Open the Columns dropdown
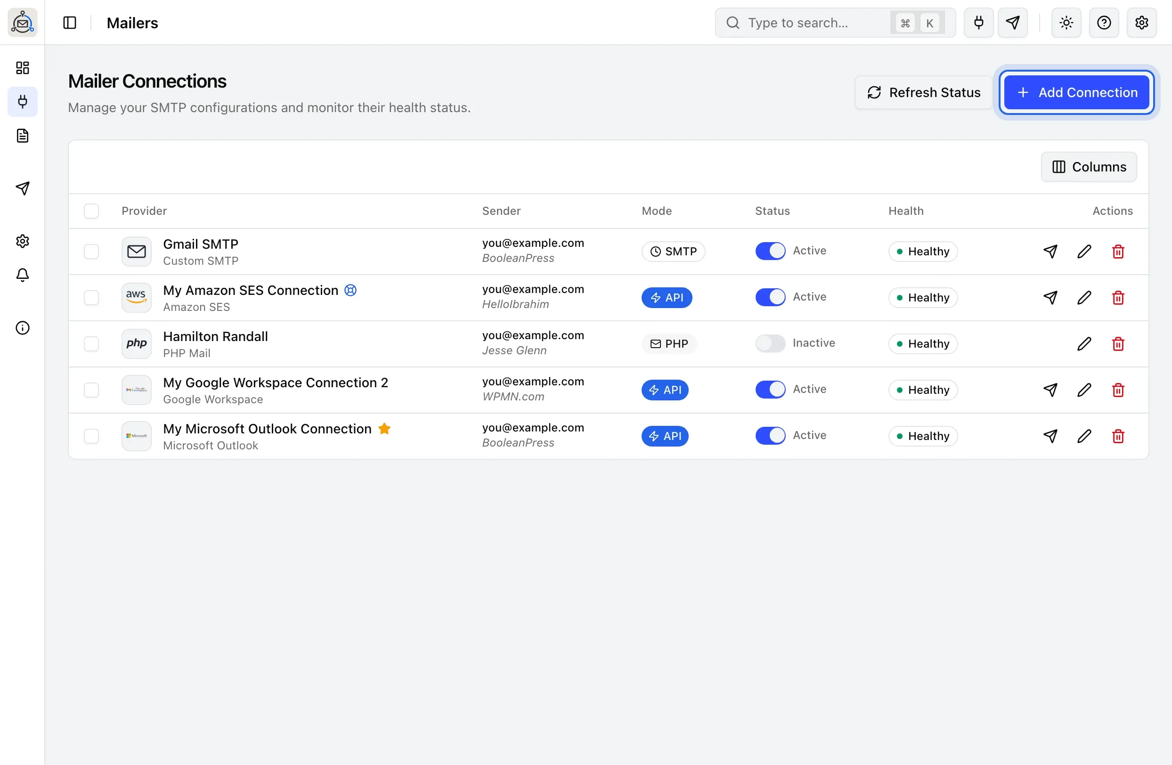This screenshot has width=1172, height=765. (x=1089, y=167)
